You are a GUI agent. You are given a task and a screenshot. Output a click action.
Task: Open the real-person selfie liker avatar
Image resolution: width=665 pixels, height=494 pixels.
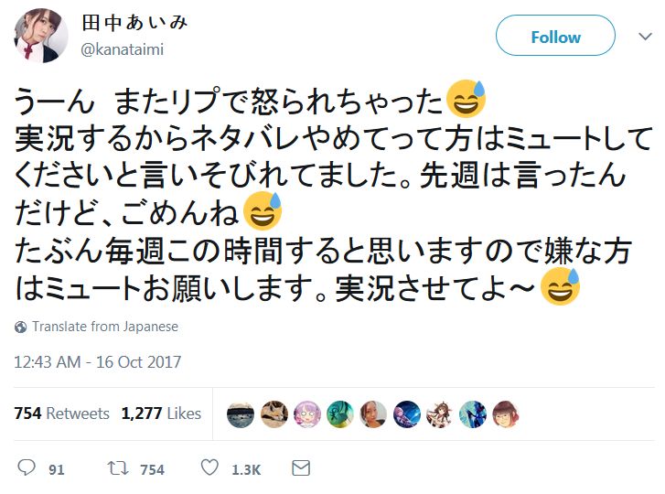[373, 413]
